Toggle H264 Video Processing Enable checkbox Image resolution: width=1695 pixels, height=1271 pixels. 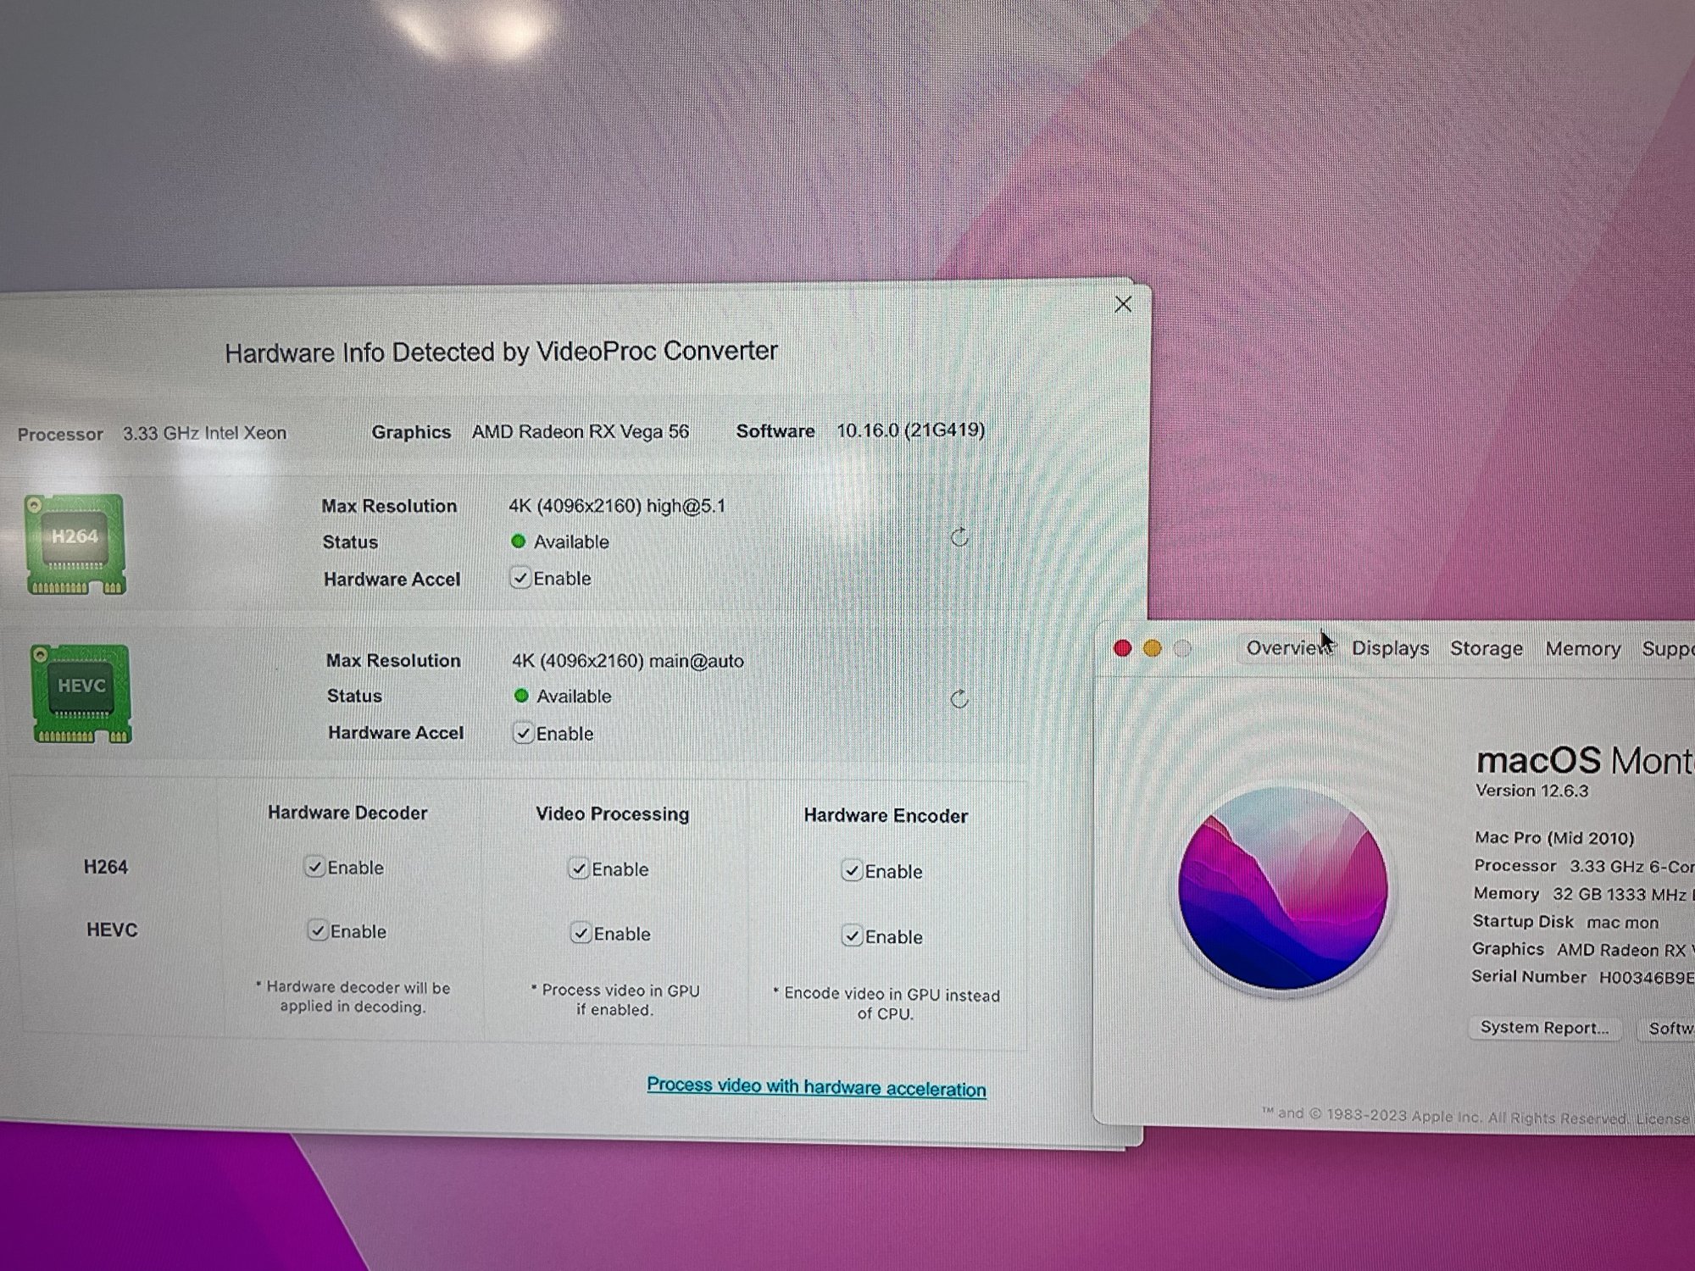(579, 869)
